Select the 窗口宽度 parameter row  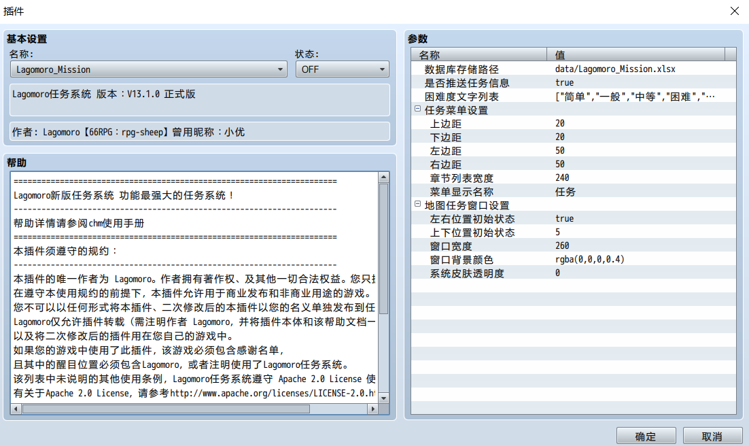pyautogui.click(x=573, y=245)
